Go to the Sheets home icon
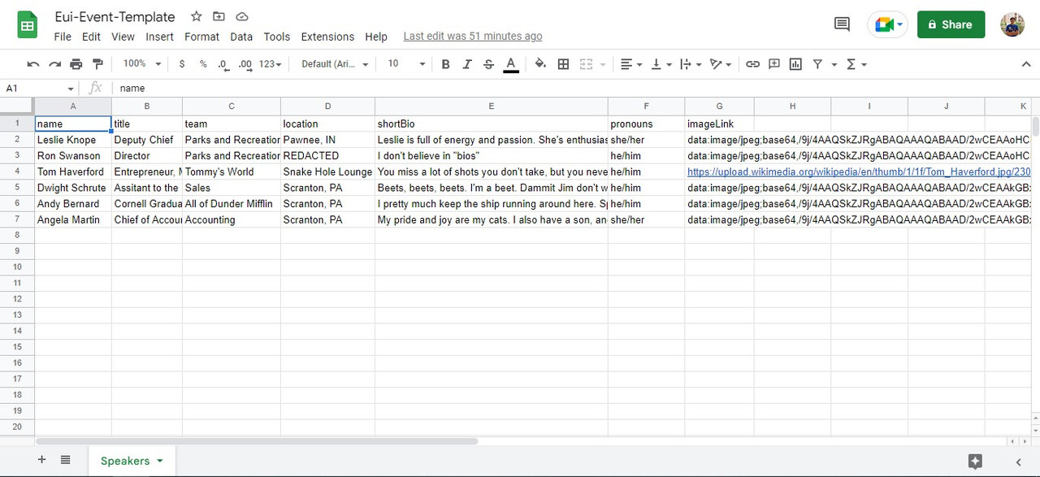 point(28,24)
